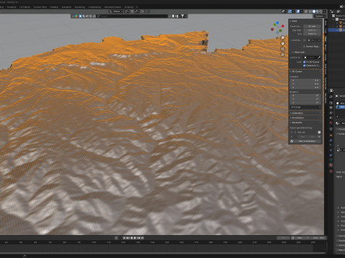345x258 pixels.
Task: Uncheck Lock Camera to View checkbox
Action: (x=304, y=66)
